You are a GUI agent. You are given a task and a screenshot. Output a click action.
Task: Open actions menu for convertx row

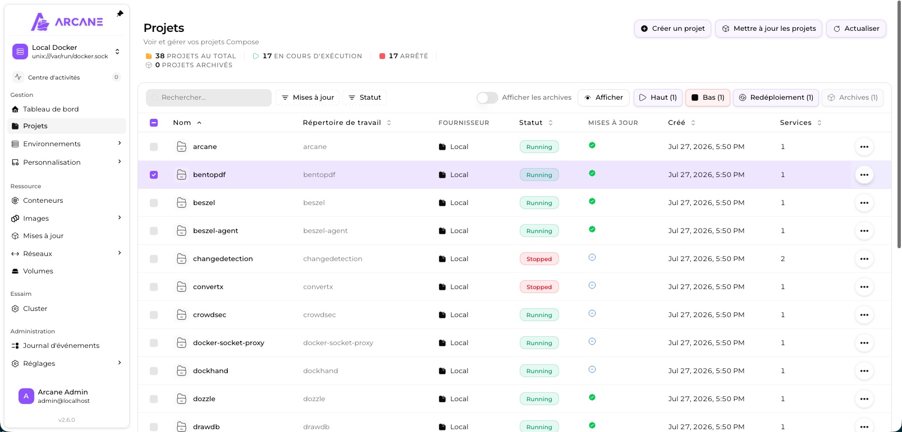point(864,287)
